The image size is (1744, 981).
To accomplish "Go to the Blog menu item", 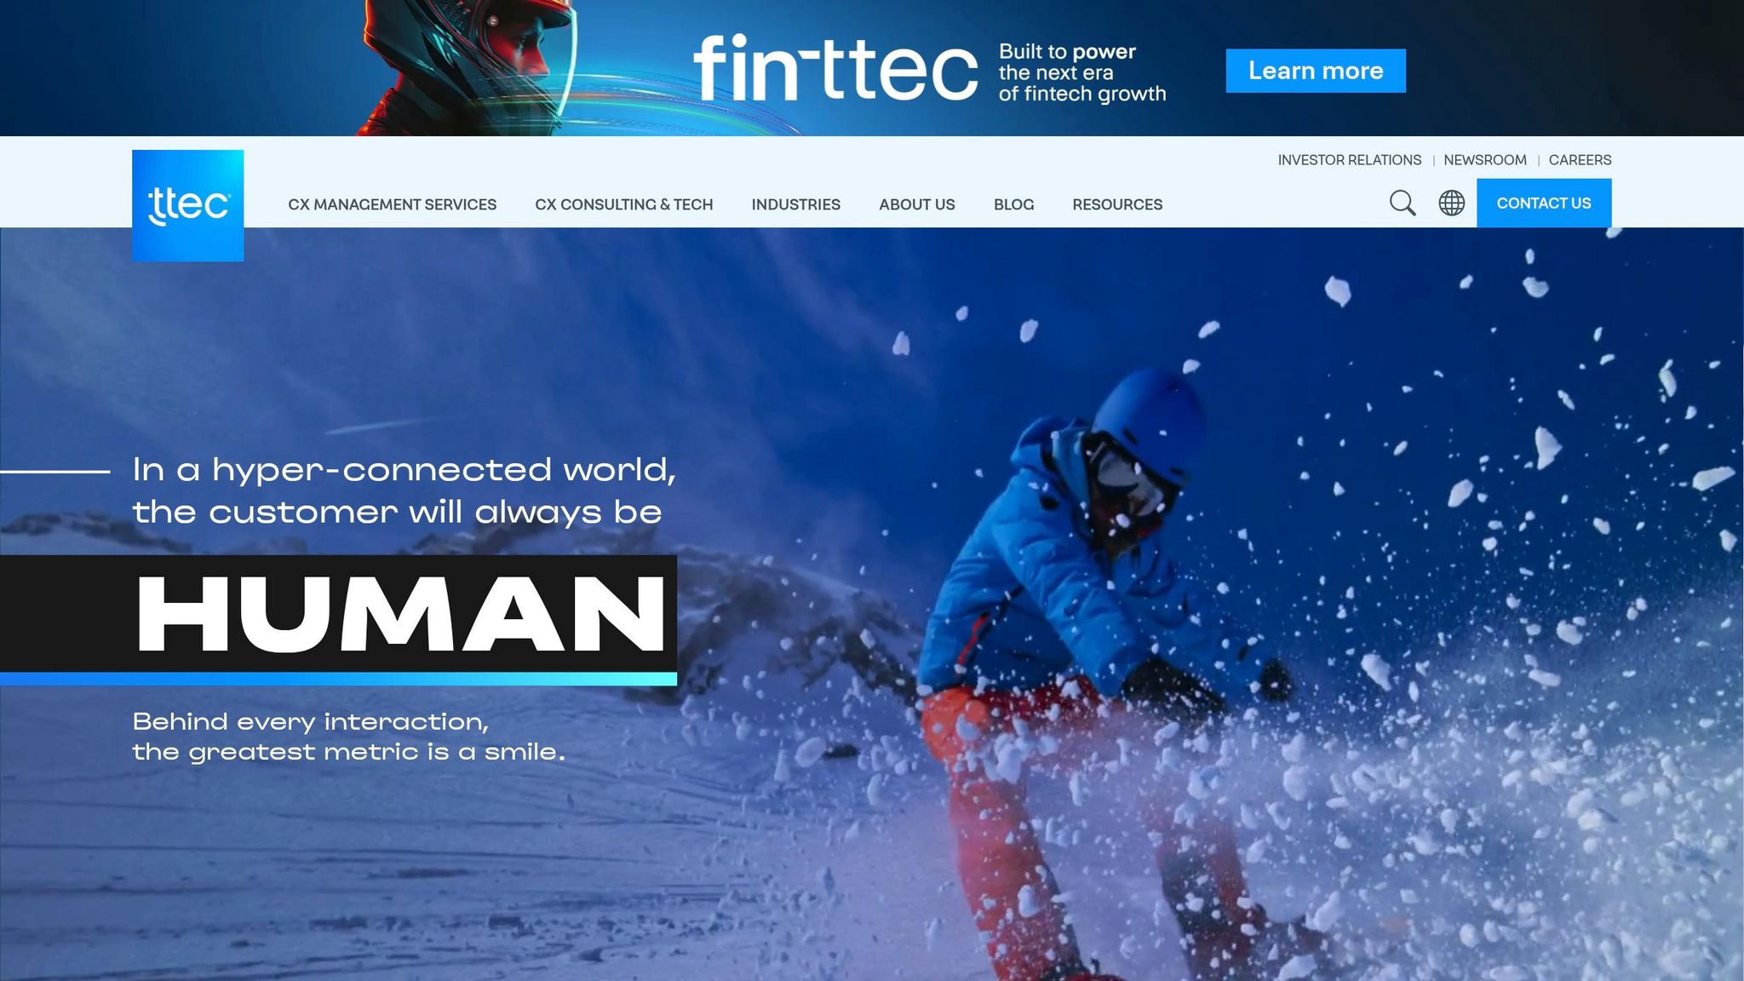I will (1013, 204).
